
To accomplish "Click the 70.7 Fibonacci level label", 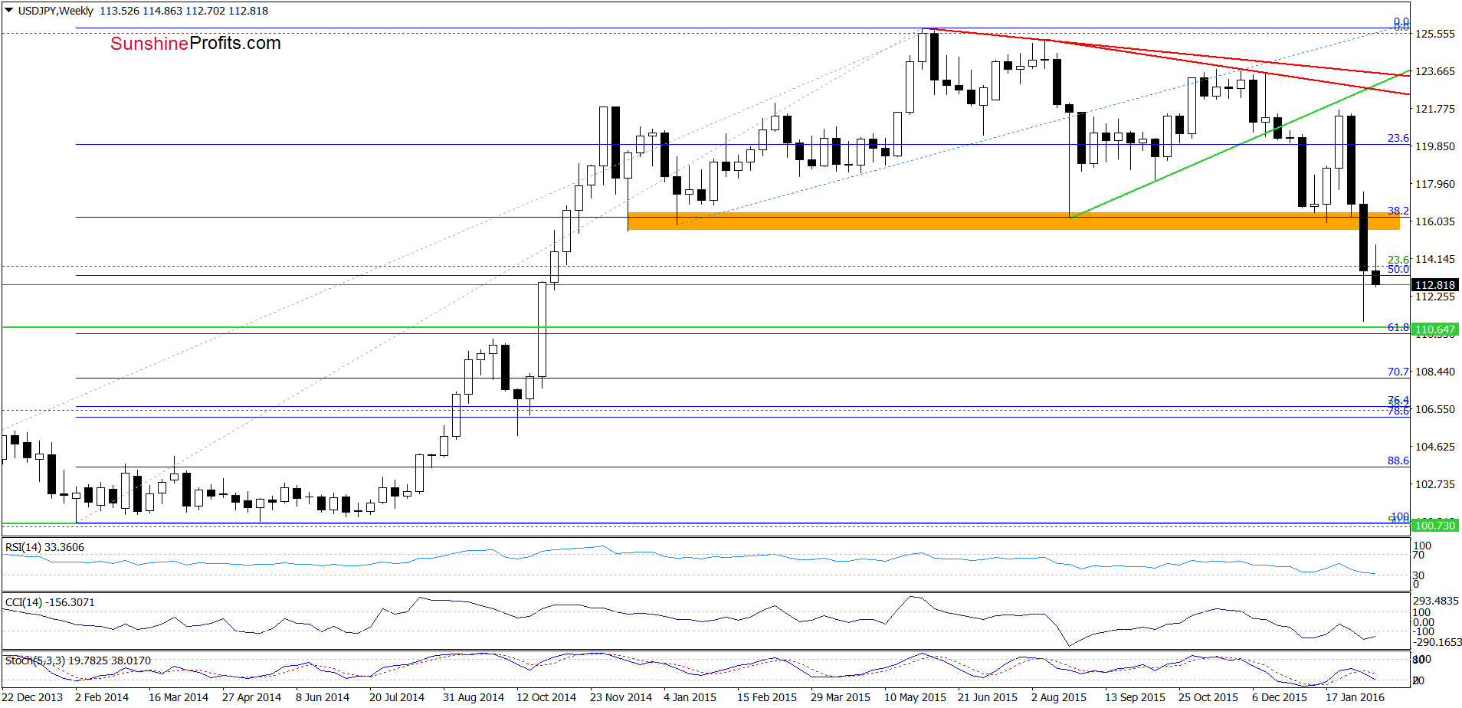I will [x=1398, y=372].
